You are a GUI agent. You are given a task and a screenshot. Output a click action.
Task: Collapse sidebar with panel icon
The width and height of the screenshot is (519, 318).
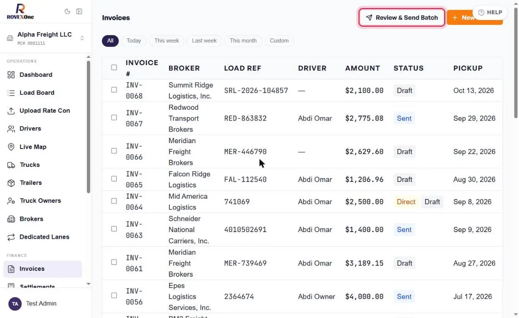79,12
